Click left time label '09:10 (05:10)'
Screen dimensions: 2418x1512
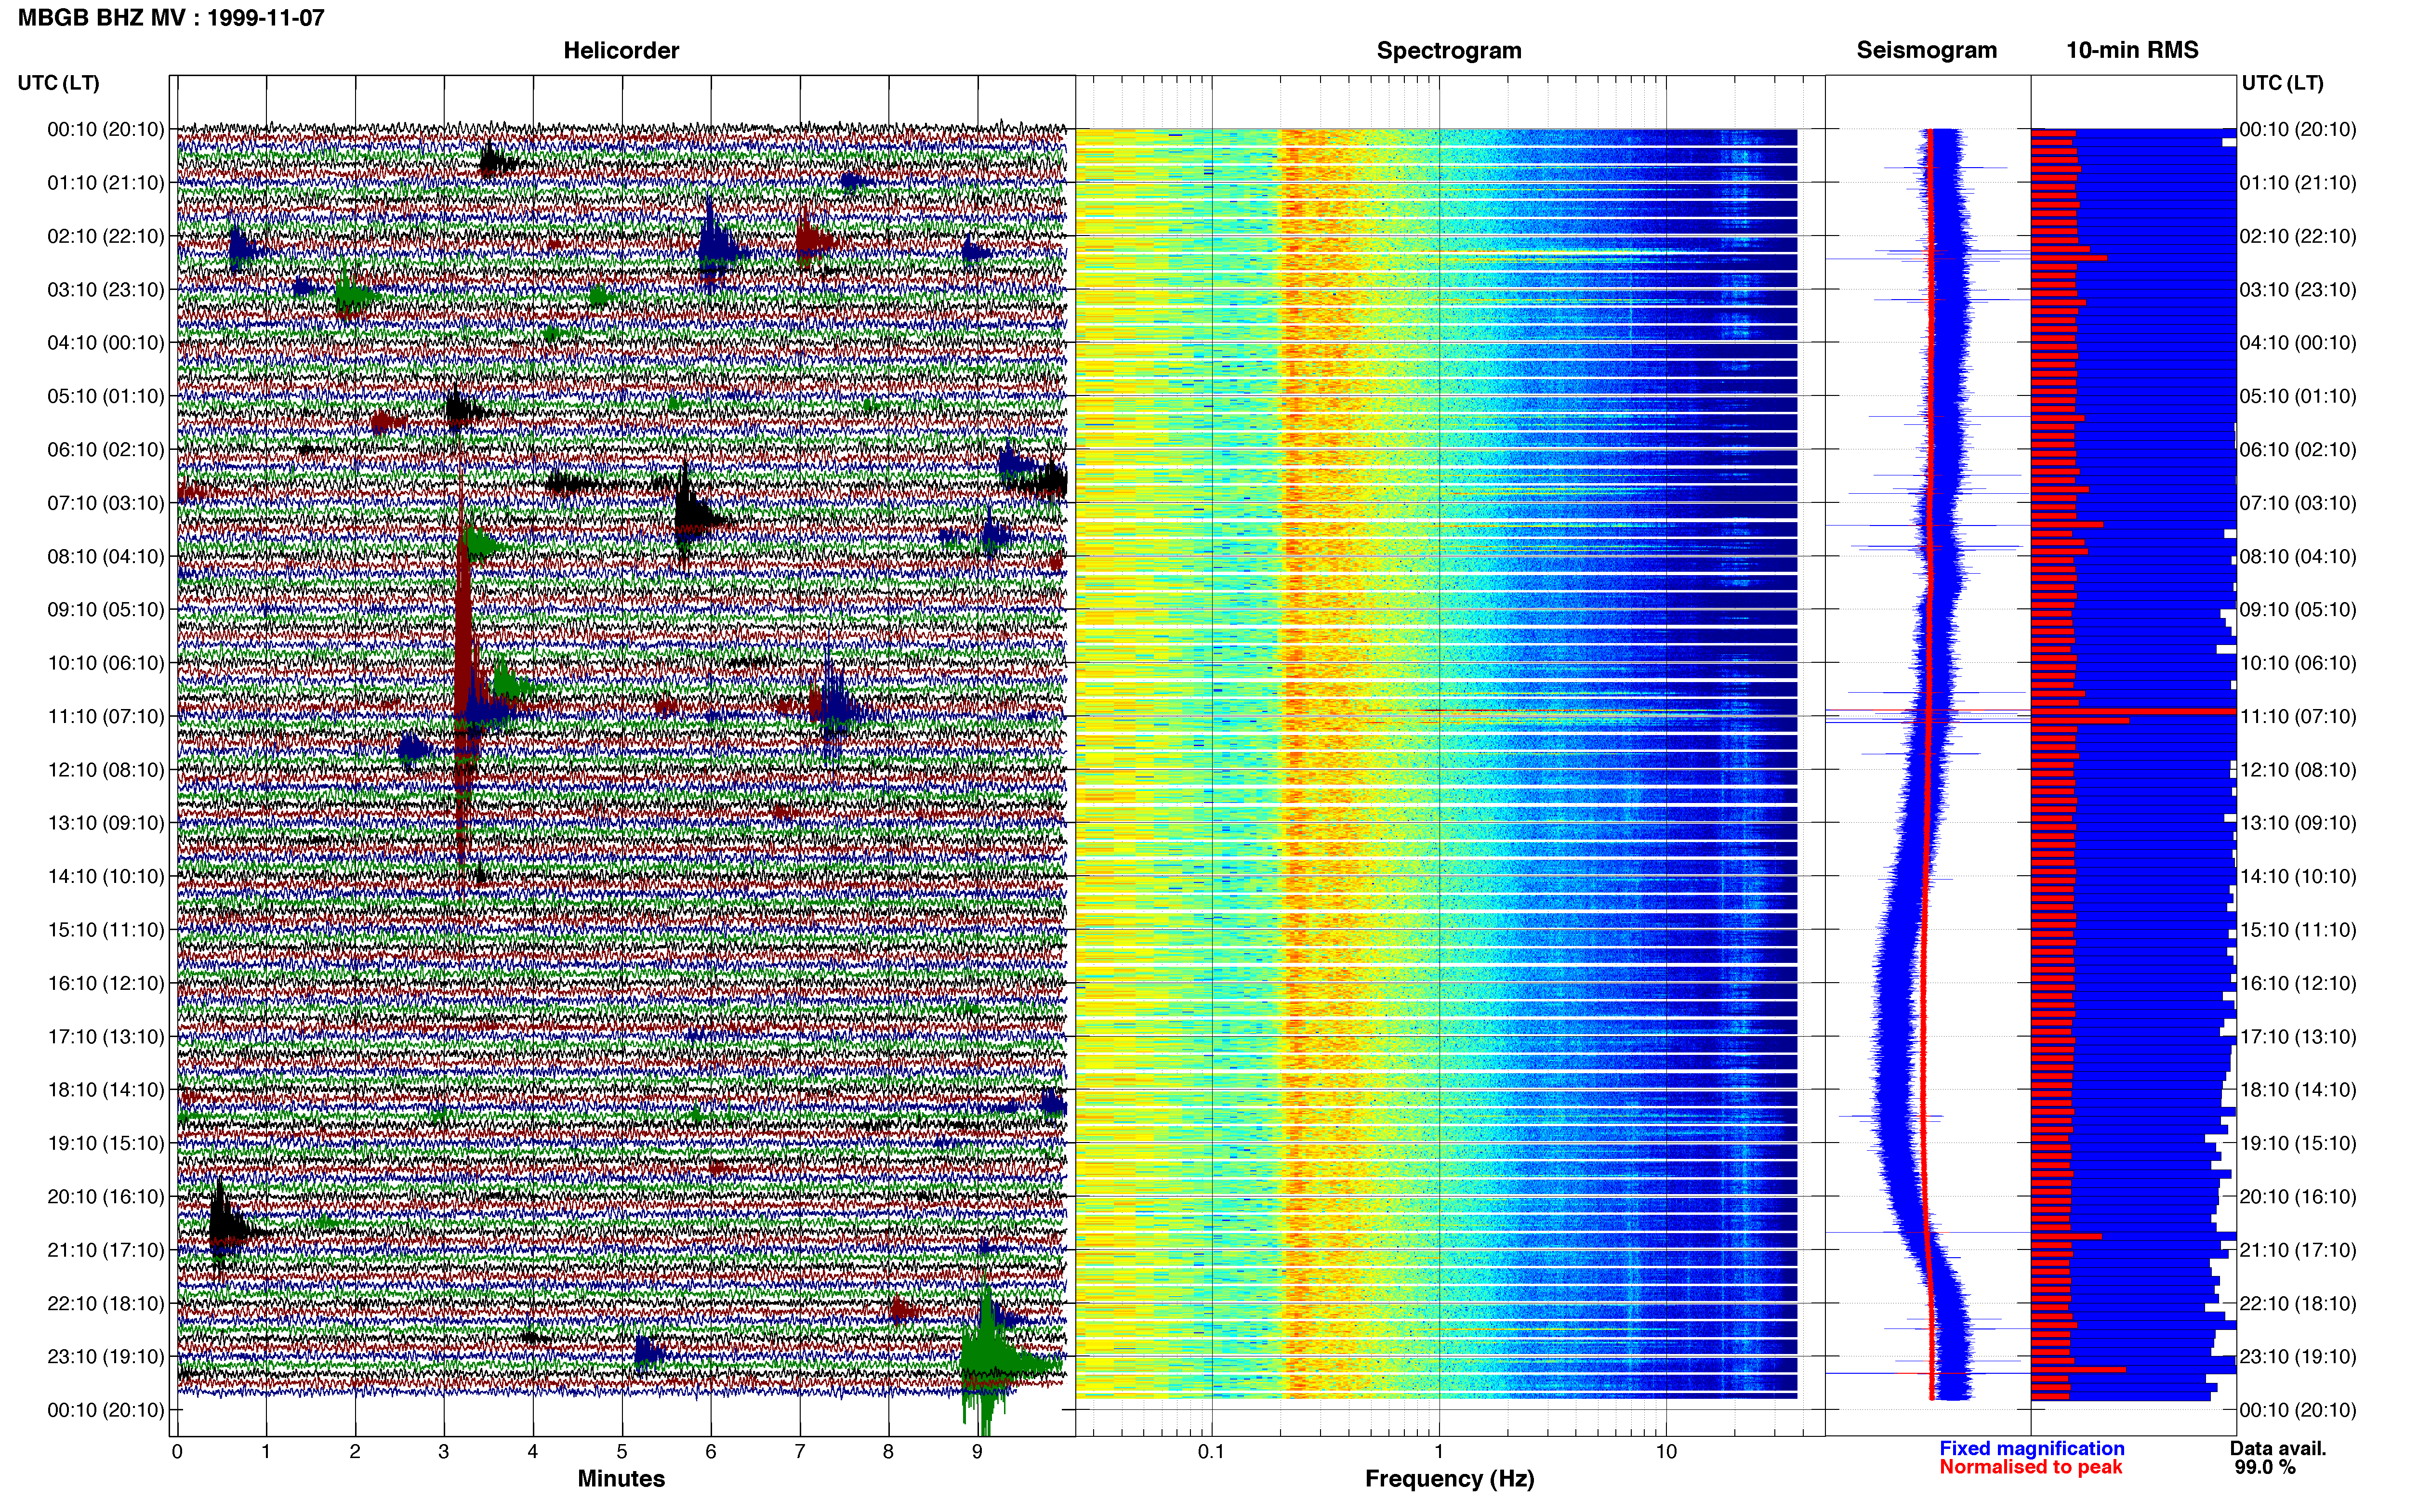tap(106, 610)
